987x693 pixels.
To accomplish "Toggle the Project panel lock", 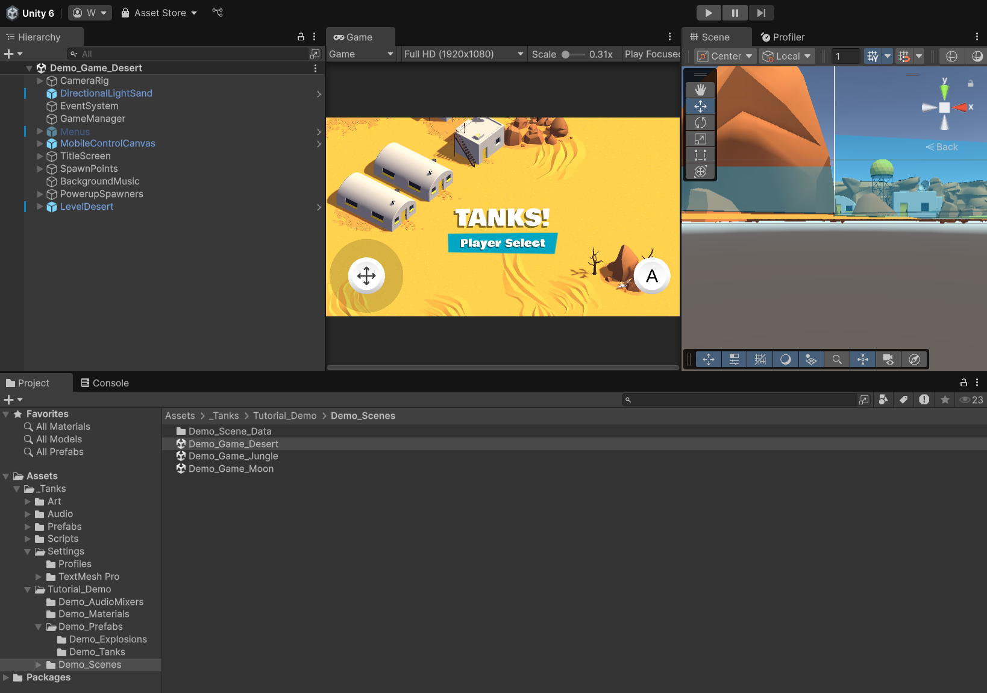I will coord(963,383).
